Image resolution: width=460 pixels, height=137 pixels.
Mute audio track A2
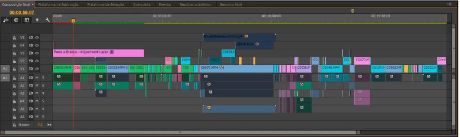(x=37, y=85)
